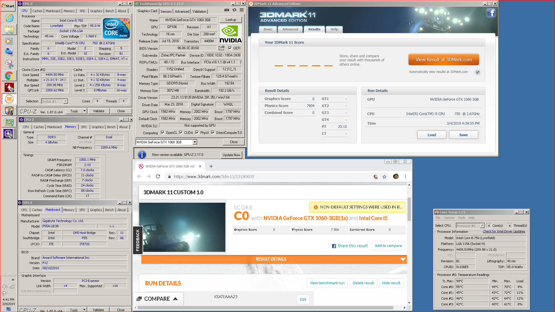
Task: Expand the Tools dropdown arrow in the top CPU-Z window
Action: pos(84,111)
